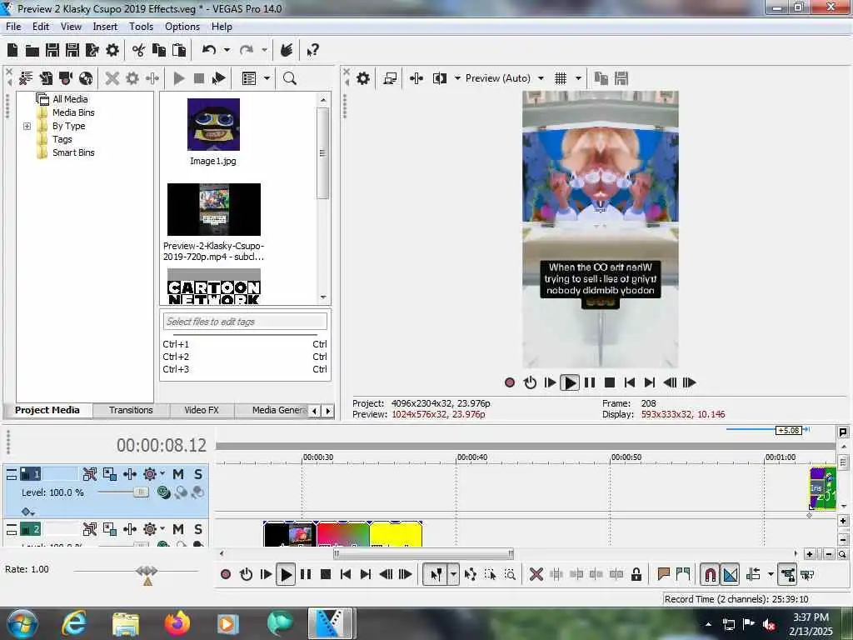The image size is (853, 640).
Task: Stop playback under video preview
Action: (x=610, y=382)
